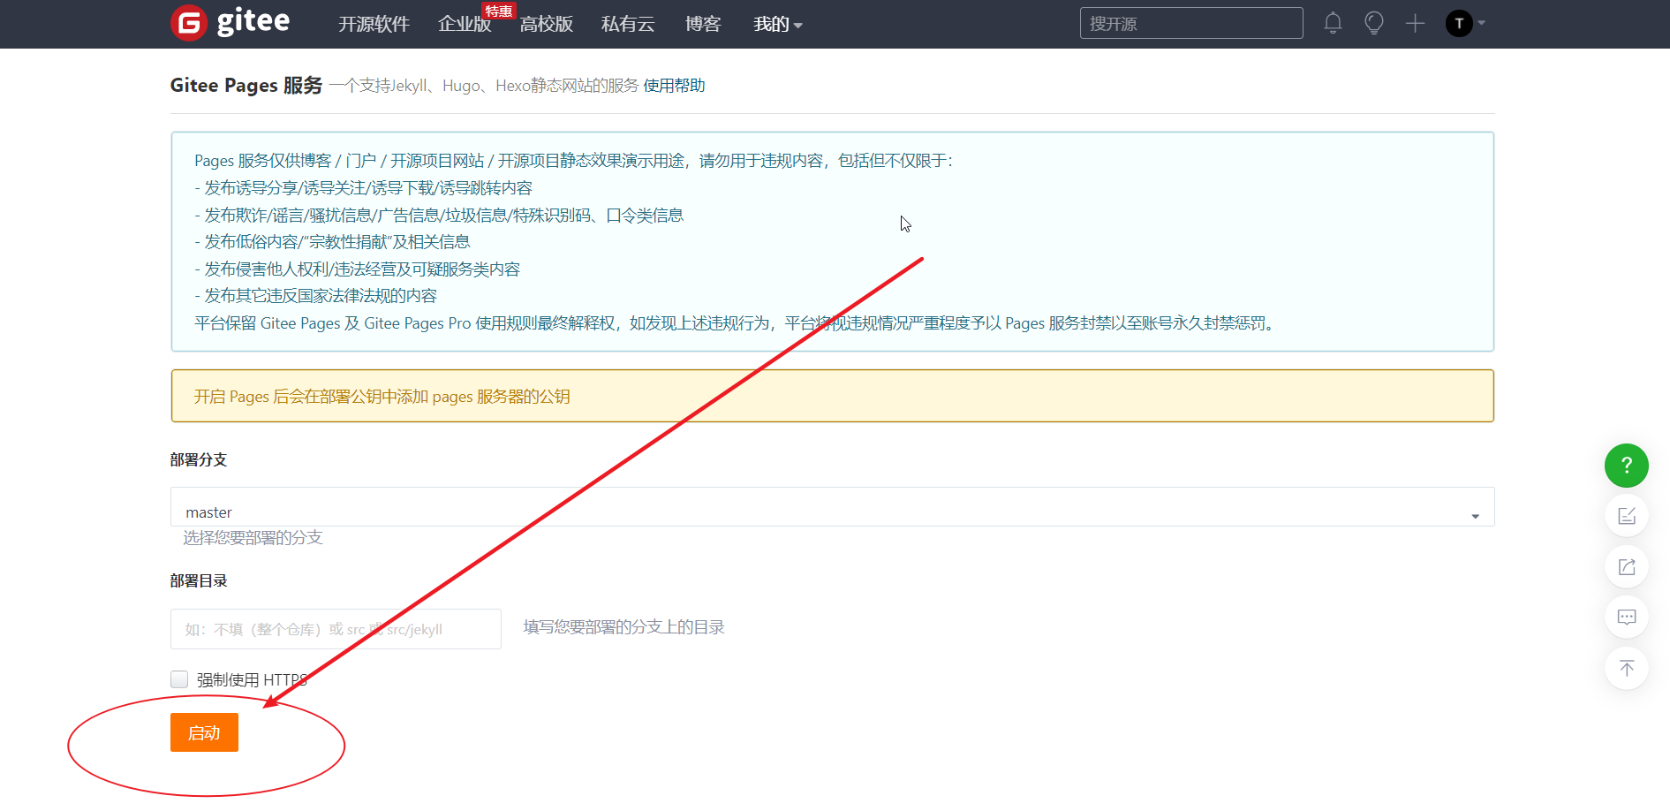Open 私有云 in the navigation bar
The height and width of the screenshot is (811, 1670).
[628, 24]
